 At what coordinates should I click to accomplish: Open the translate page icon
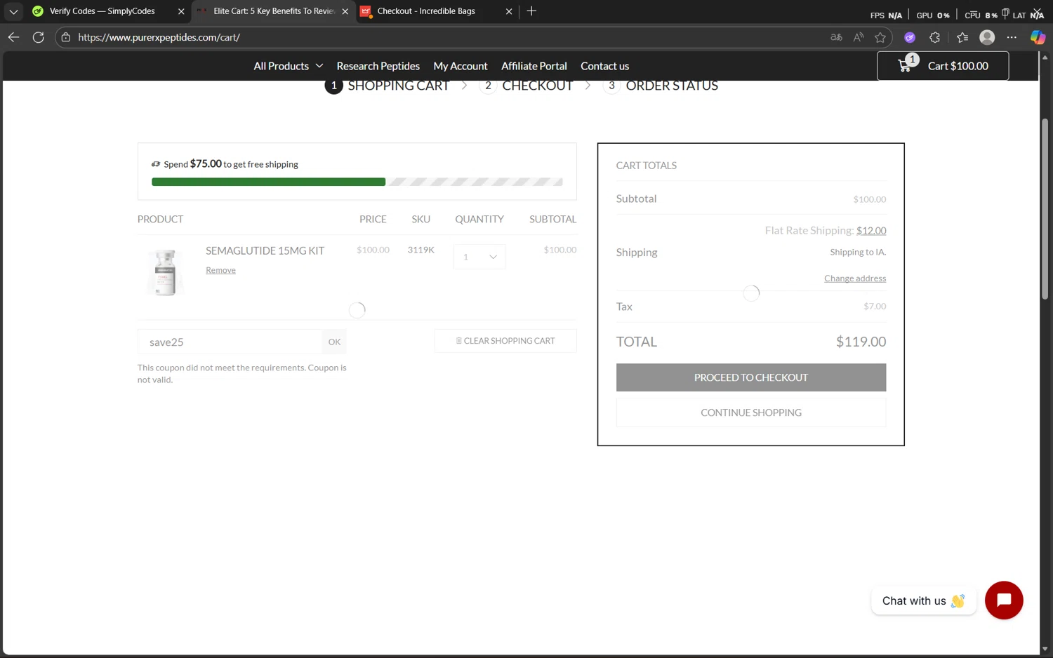point(836,37)
